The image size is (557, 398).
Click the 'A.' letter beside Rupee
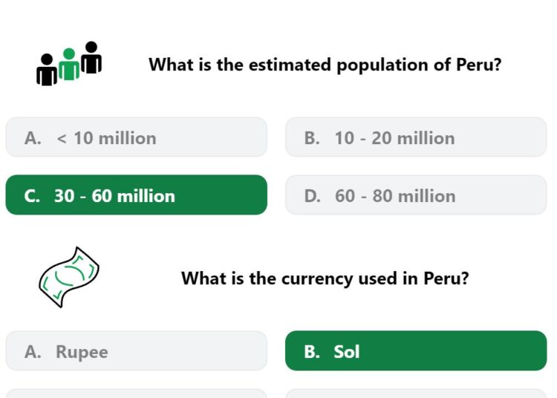point(33,352)
